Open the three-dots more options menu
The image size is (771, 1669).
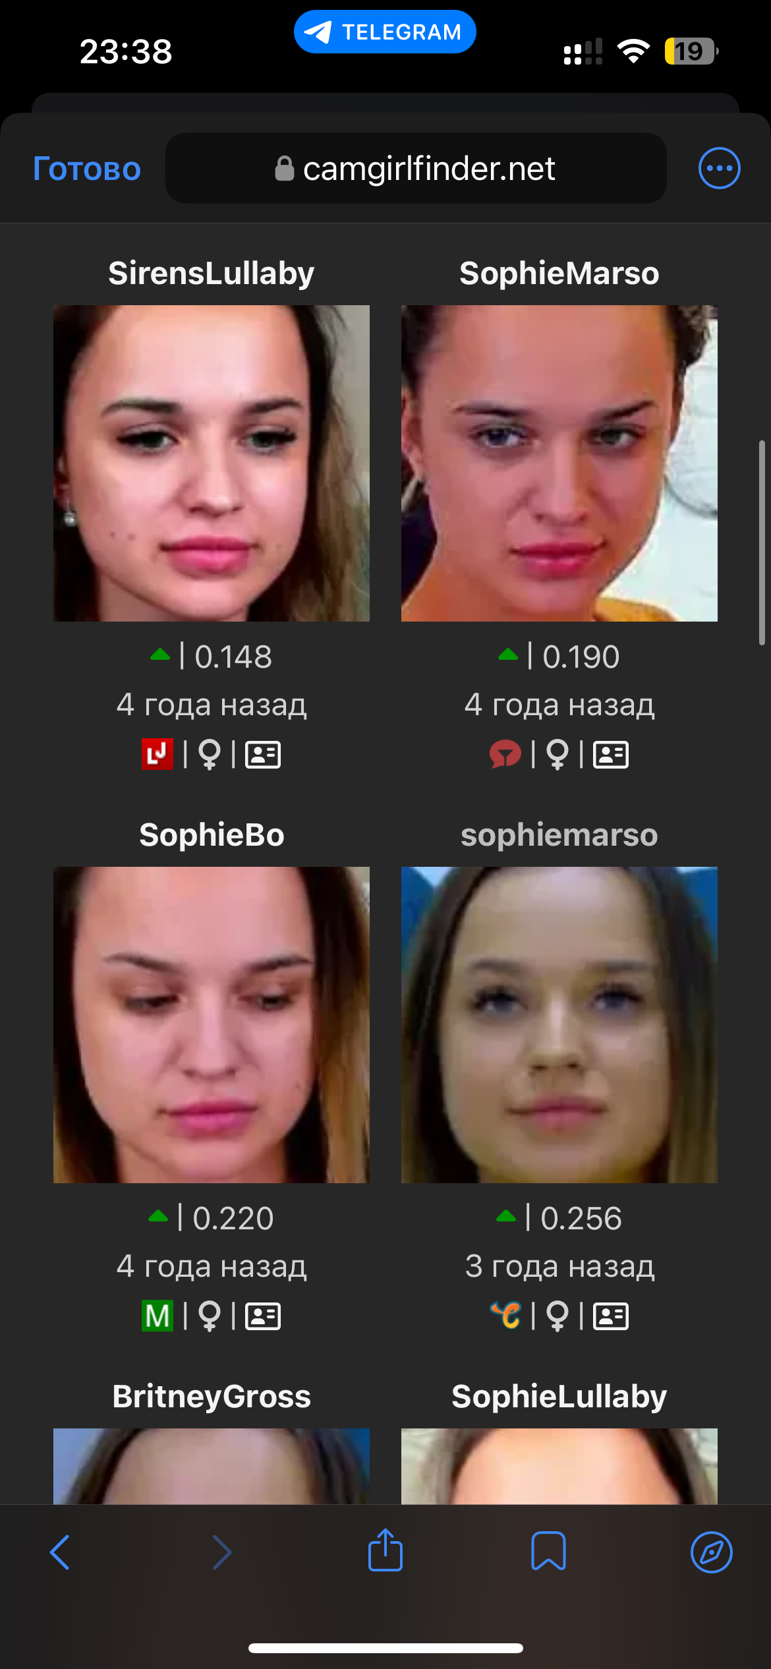click(719, 168)
